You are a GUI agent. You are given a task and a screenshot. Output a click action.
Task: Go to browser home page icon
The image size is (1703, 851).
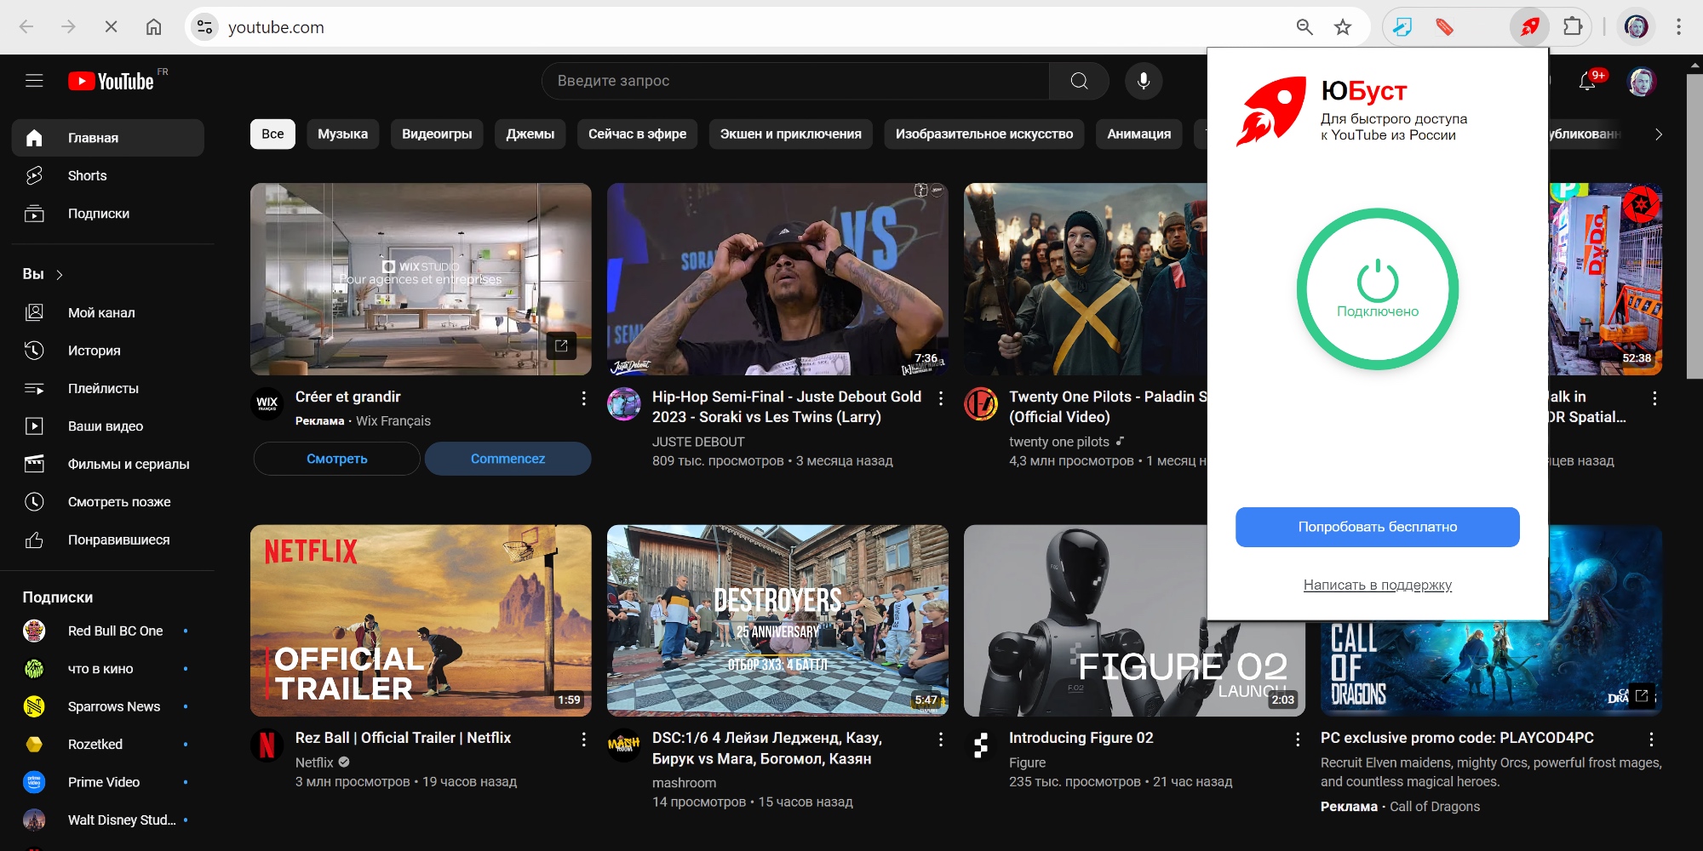coord(153,27)
